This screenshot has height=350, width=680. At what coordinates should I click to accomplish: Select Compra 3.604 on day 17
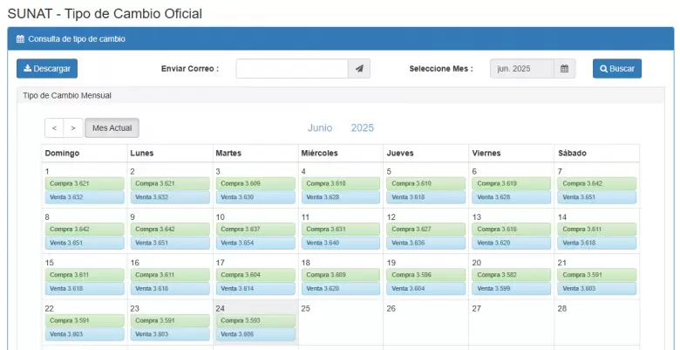(255, 275)
